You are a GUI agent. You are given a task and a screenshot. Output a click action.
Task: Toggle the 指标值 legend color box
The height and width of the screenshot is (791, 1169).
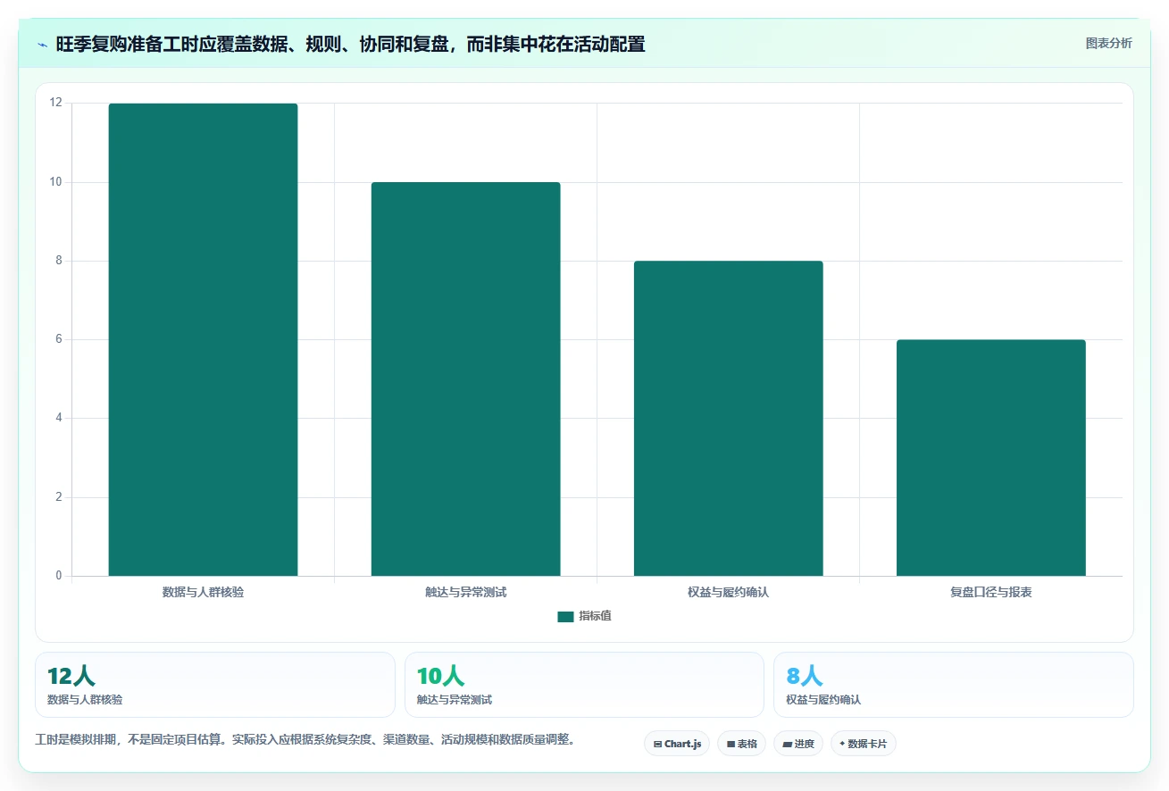[565, 617]
